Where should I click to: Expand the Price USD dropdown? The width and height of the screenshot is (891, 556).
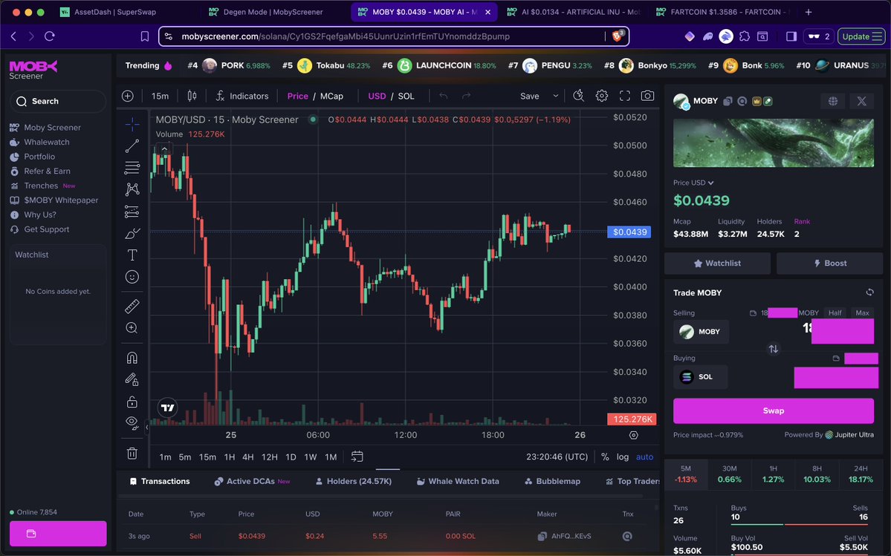[x=693, y=183]
